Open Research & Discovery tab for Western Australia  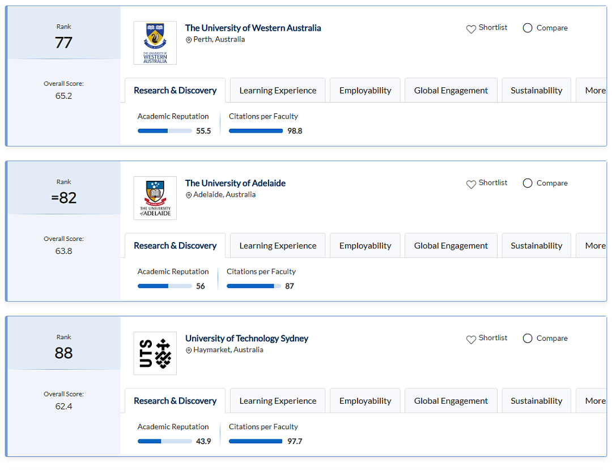[175, 90]
